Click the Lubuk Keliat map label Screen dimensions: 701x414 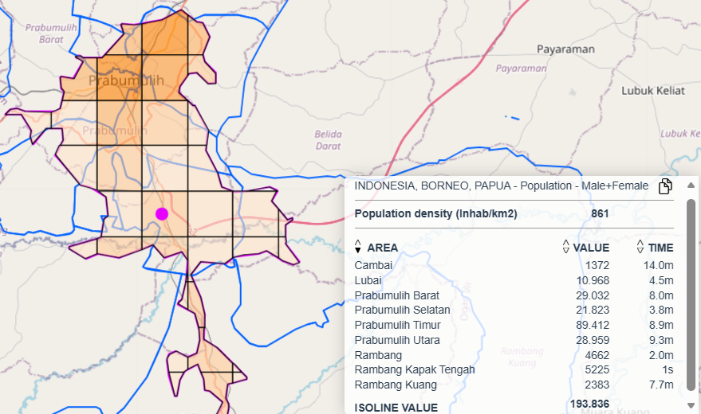(x=652, y=91)
